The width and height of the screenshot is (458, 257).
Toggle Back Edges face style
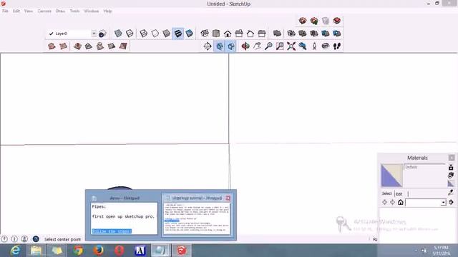130,34
